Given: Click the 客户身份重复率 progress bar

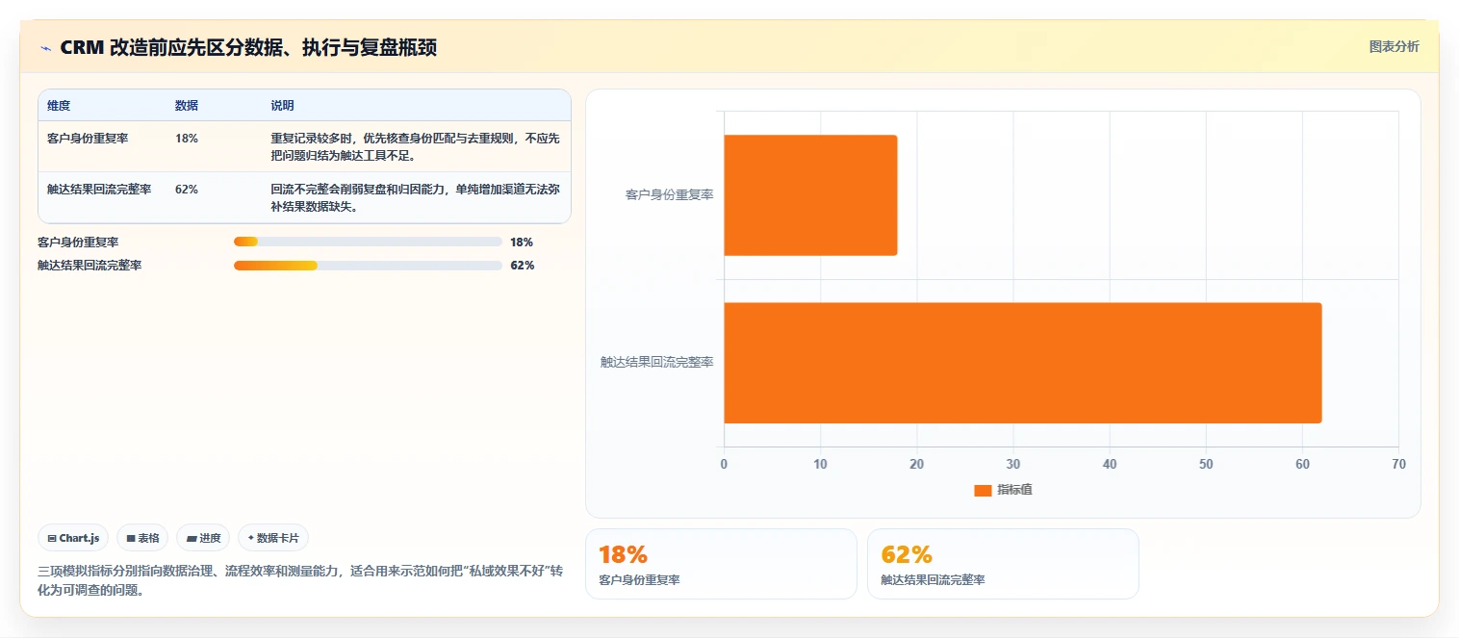Looking at the screenshot, I should click(x=368, y=242).
